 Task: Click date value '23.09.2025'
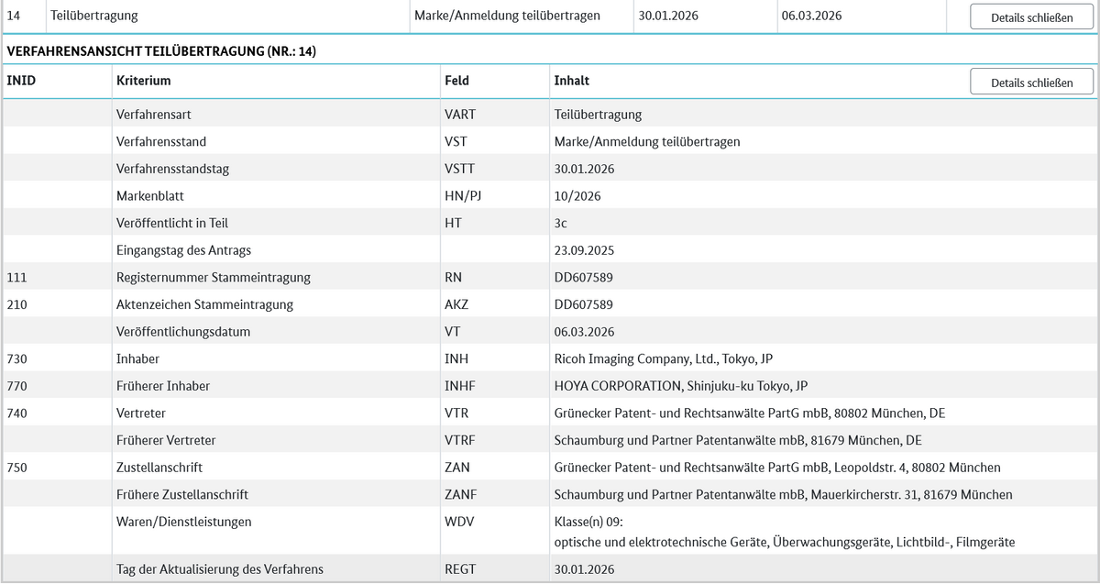[584, 250]
